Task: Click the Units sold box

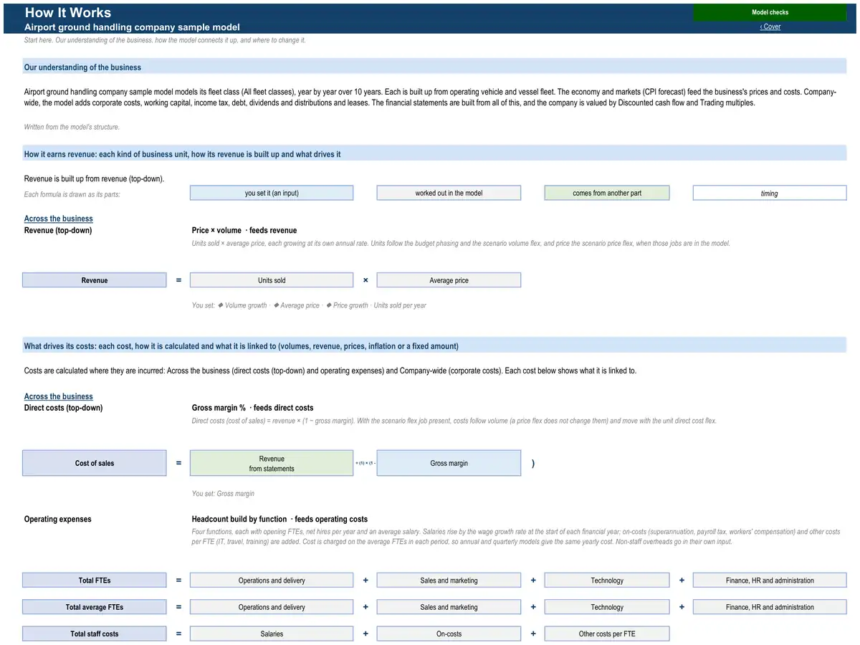Action: tap(272, 280)
